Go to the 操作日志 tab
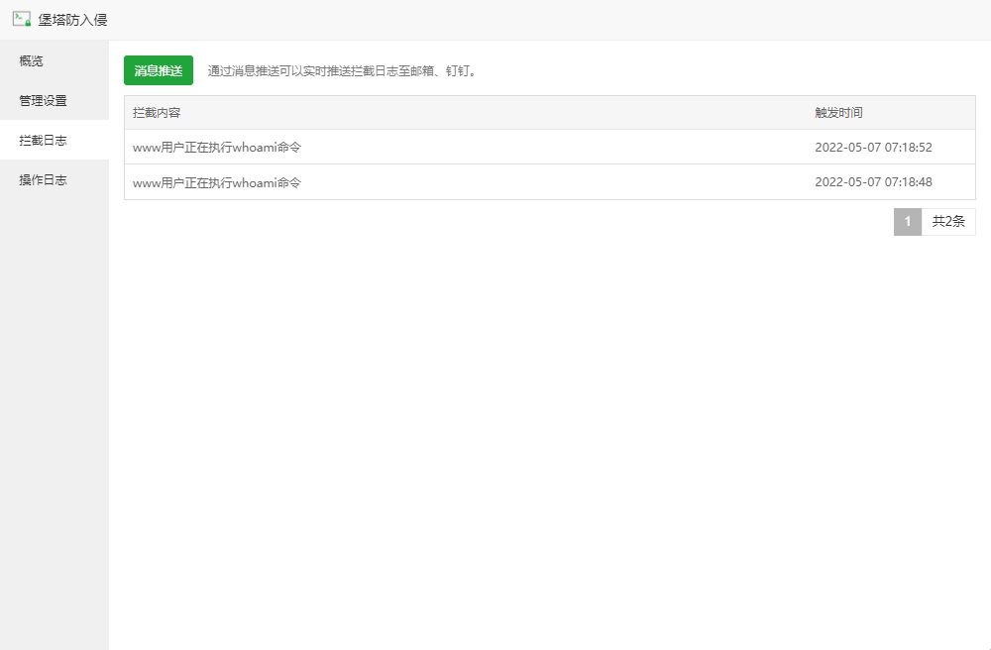Image resolution: width=991 pixels, height=650 pixels. pyautogui.click(x=44, y=180)
